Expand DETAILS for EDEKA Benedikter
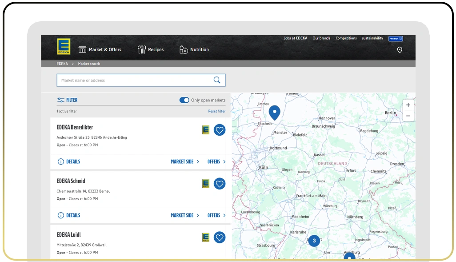The image size is (456, 262). [69, 161]
